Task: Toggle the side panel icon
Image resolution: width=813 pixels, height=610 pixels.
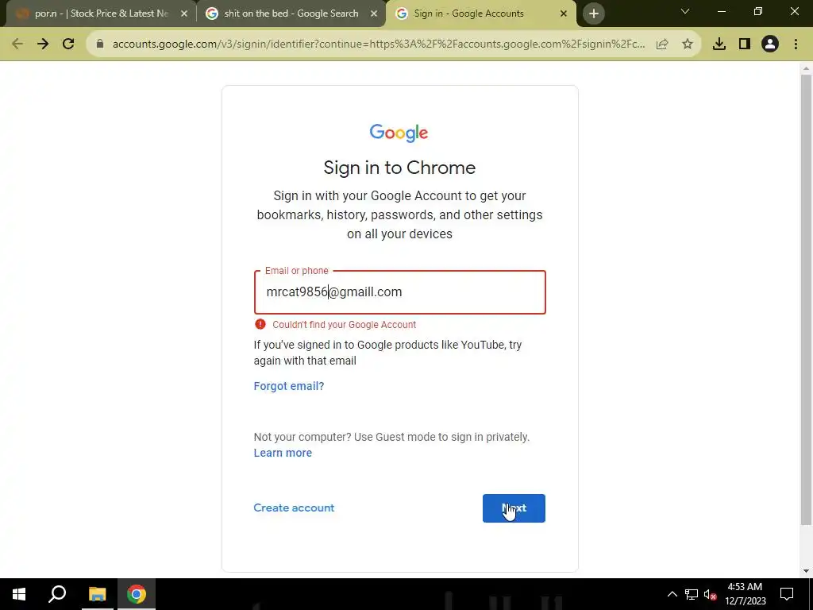Action: pyautogui.click(x=745, y=44)
